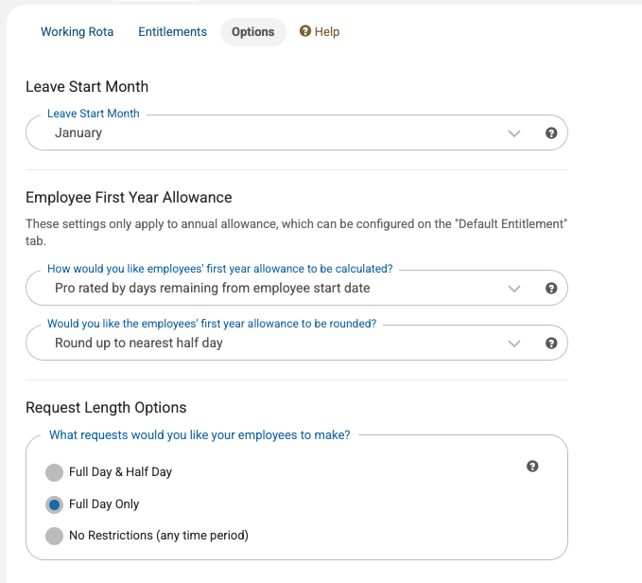This screenshot has height=583, width=642.
Task: Open the Working Rota tab
Action: [x=77, y=31]
